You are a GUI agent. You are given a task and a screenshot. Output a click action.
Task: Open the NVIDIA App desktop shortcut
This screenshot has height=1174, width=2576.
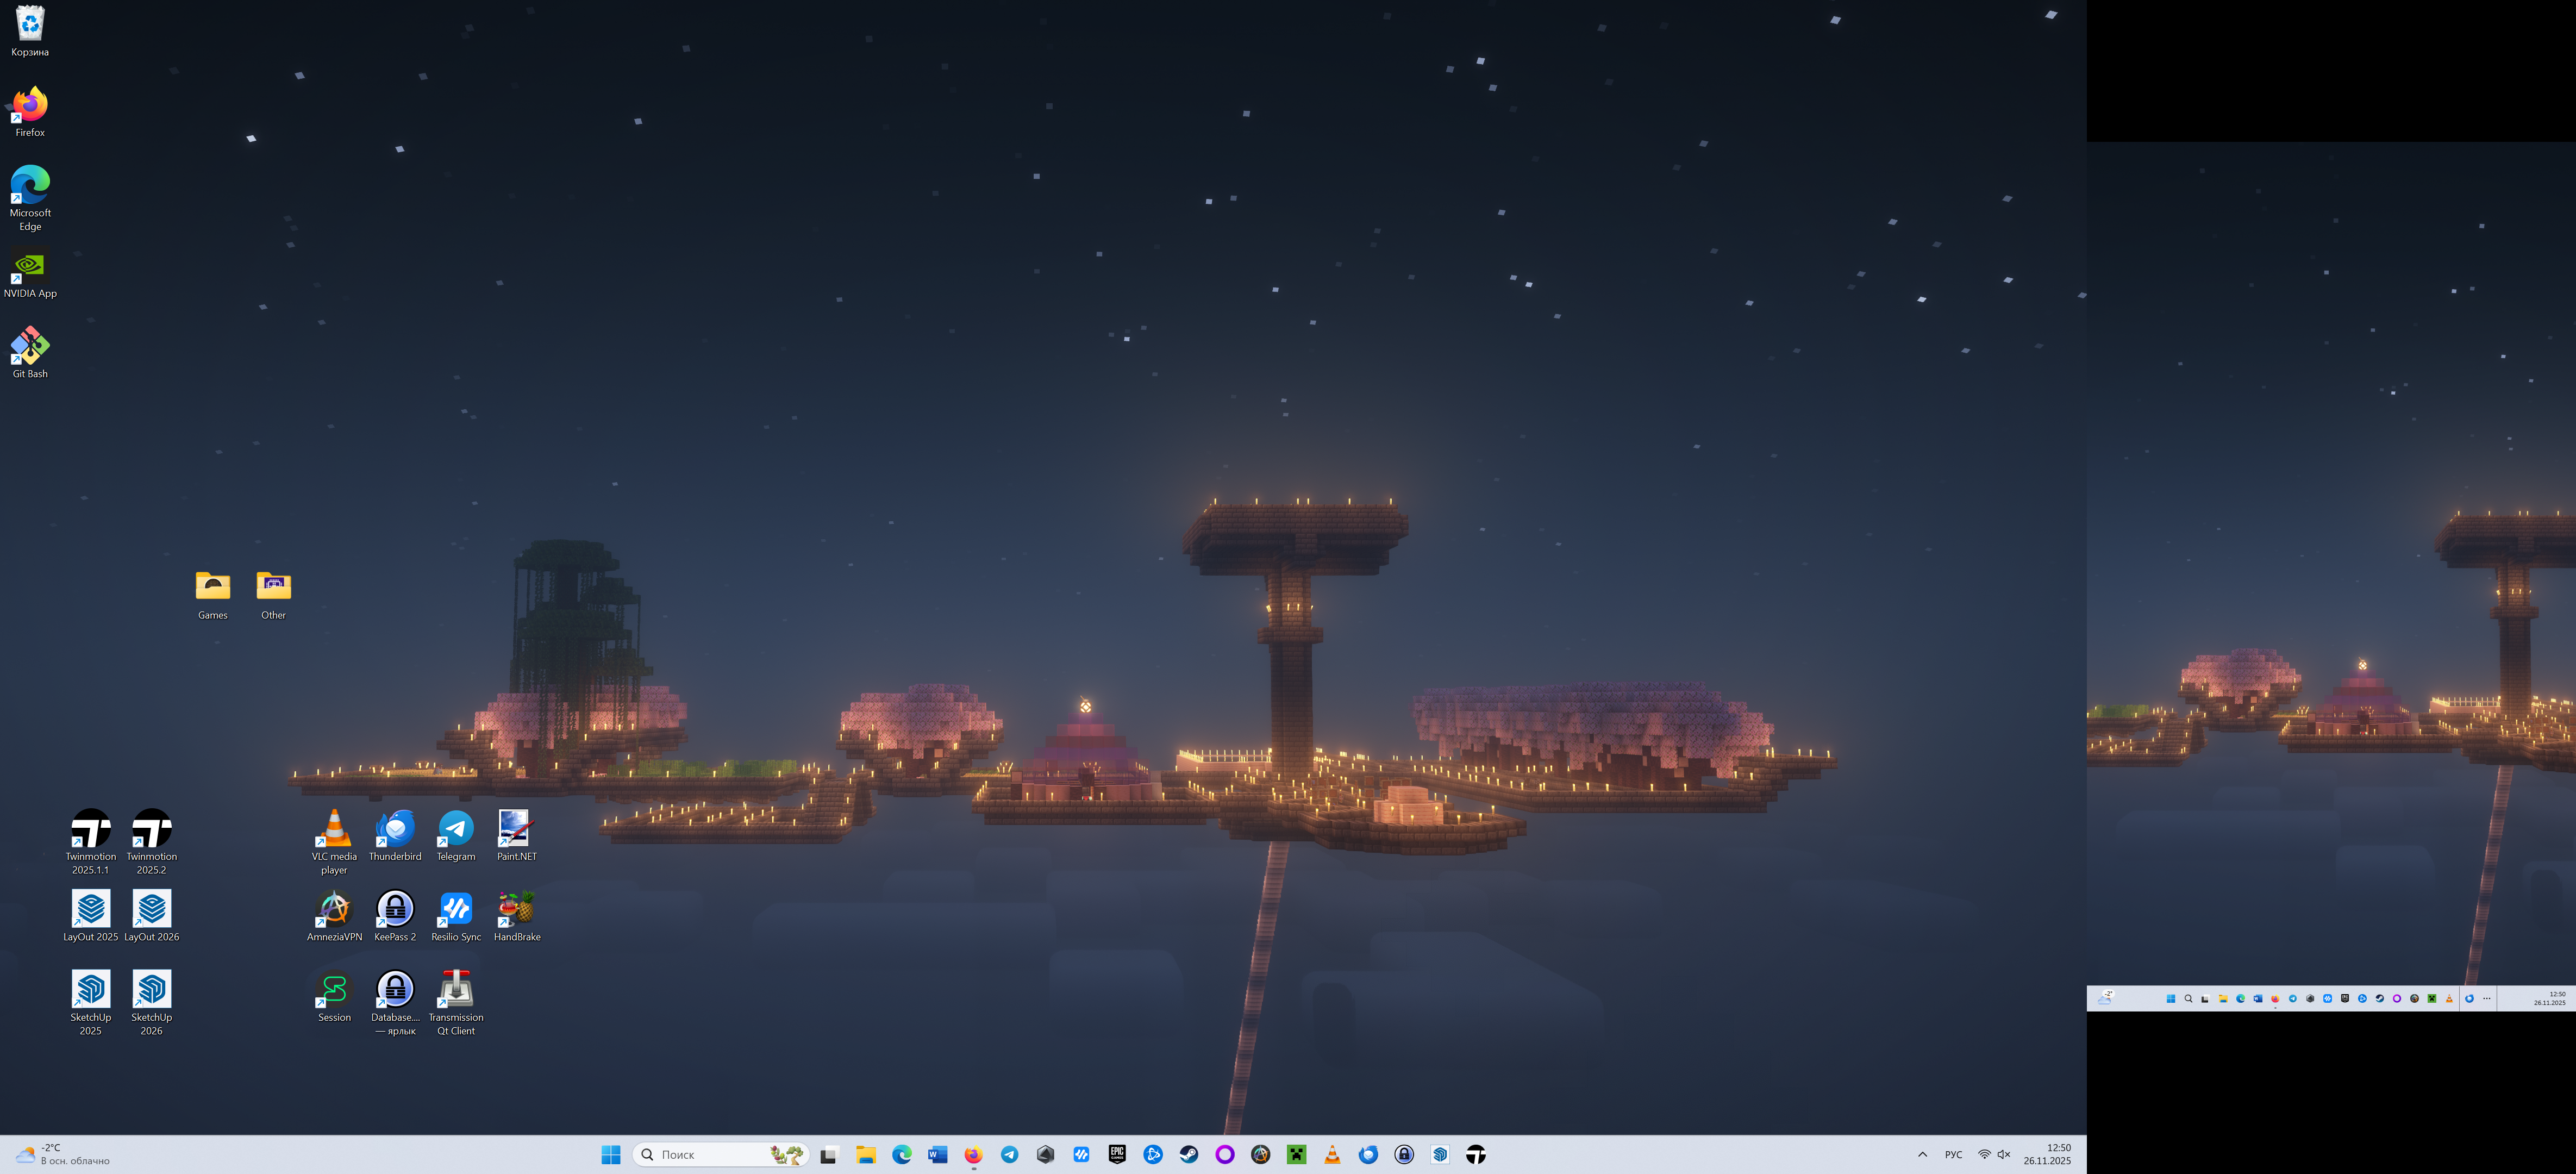coord(30,266)
